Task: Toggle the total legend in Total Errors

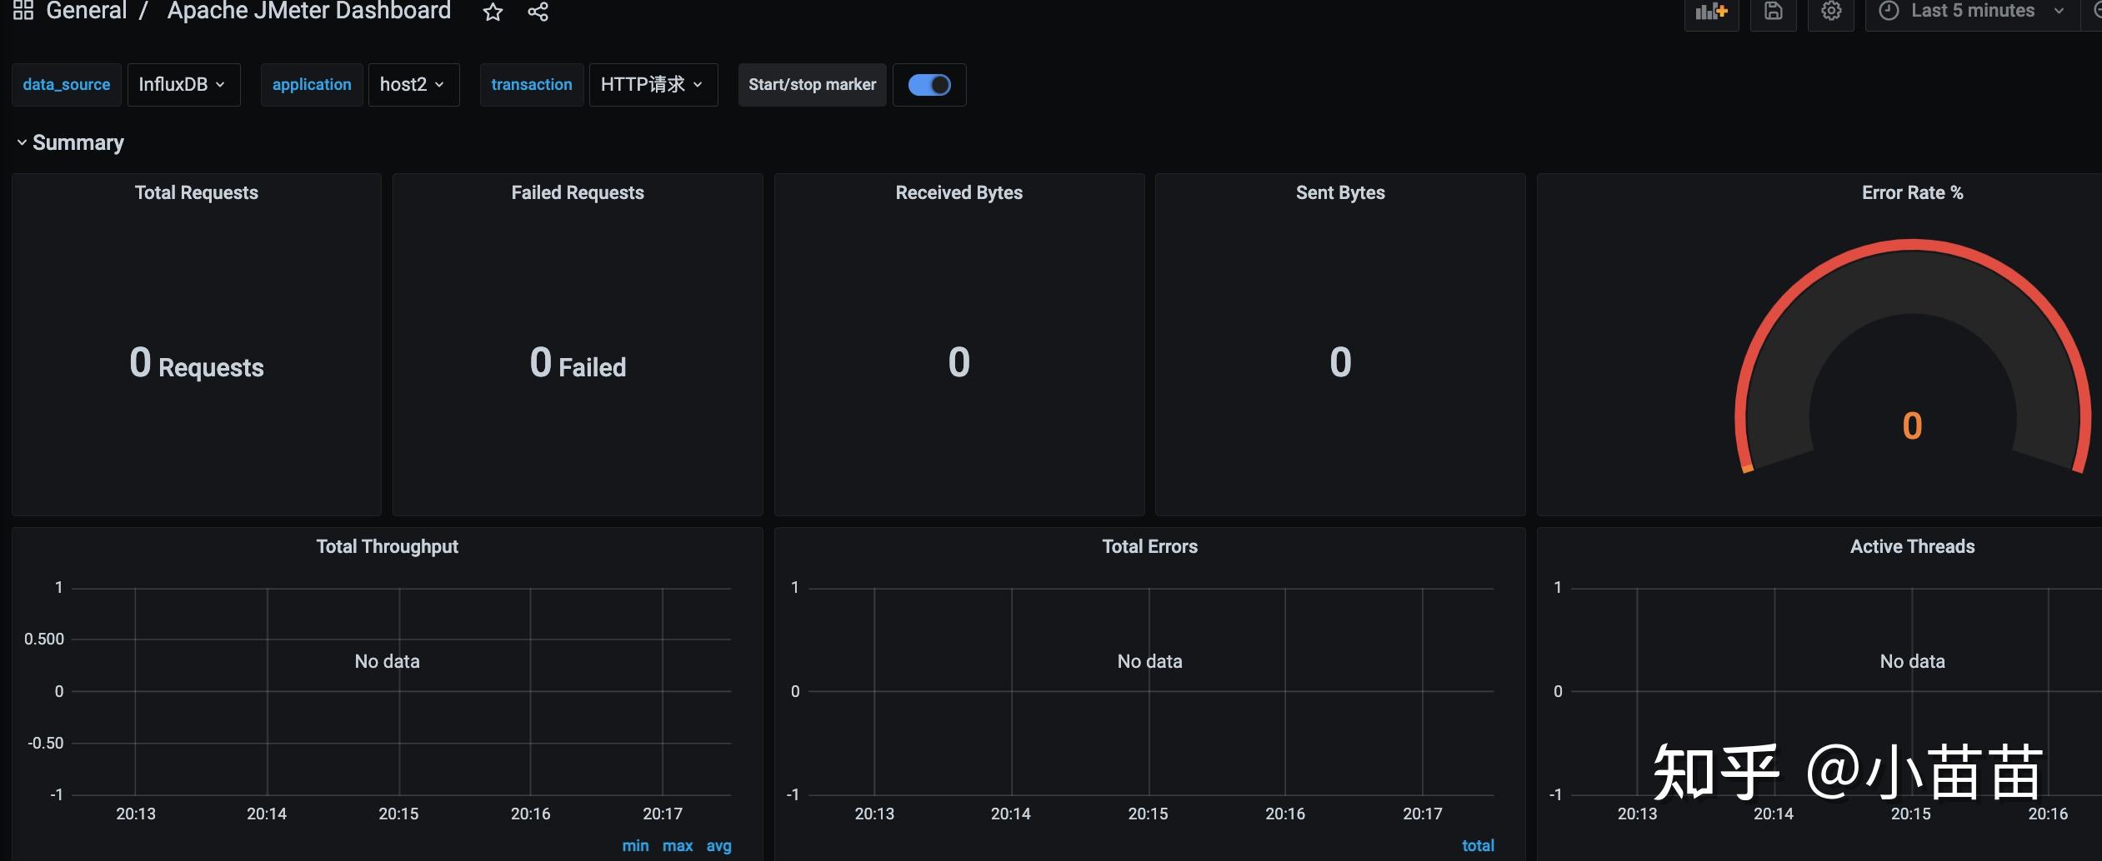Action: click(x=1478, y=846)
